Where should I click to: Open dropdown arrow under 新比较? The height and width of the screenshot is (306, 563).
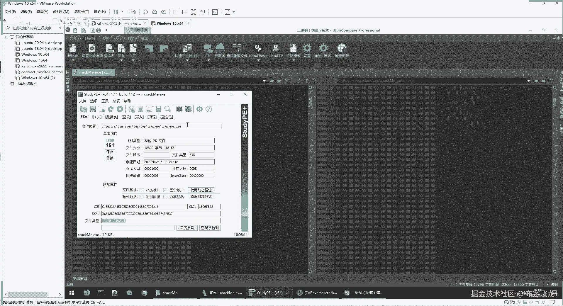click(73, 60)
